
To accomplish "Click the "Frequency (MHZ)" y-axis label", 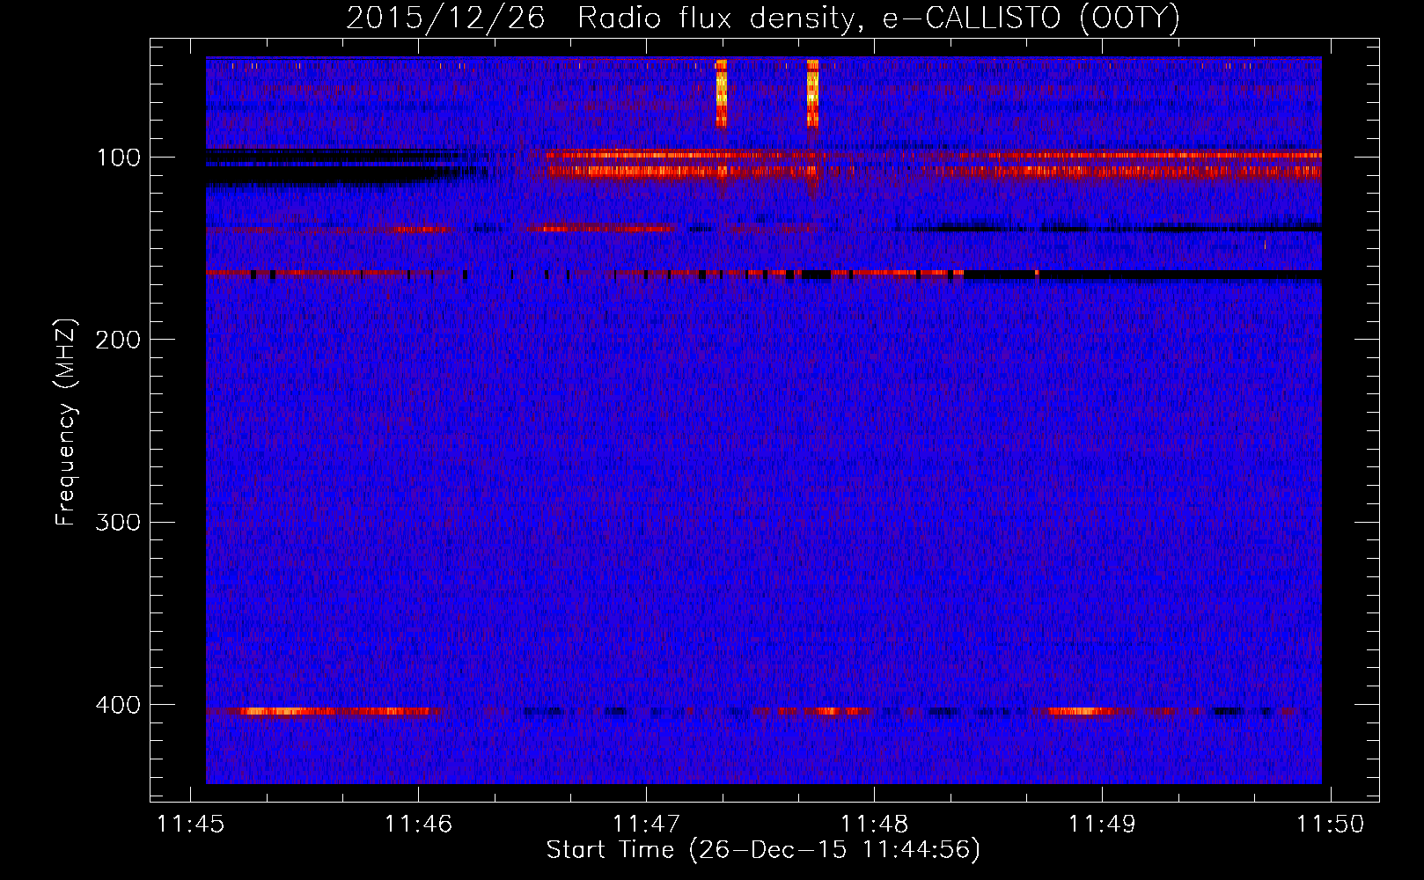I will pyautogui.click(x=66, y=422).
